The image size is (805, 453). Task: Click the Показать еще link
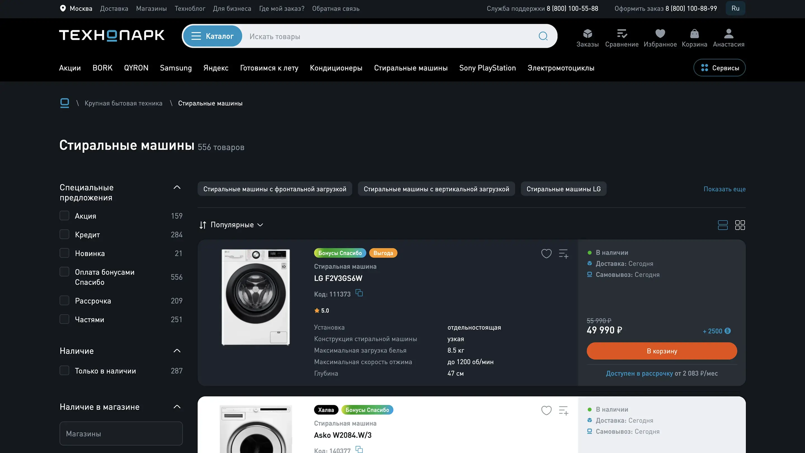point(724,189)
